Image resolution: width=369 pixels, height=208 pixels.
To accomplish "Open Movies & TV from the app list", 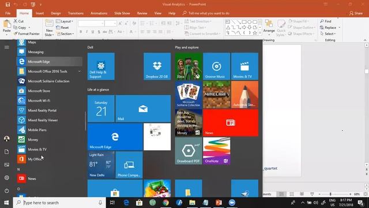I will click(50, 149).
